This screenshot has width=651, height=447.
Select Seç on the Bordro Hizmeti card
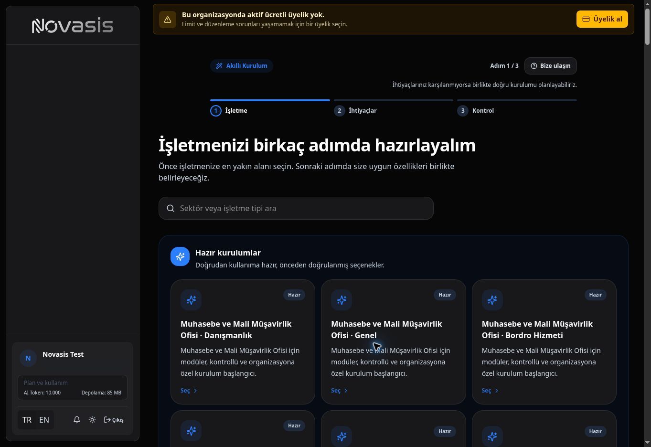pos(491,391)
